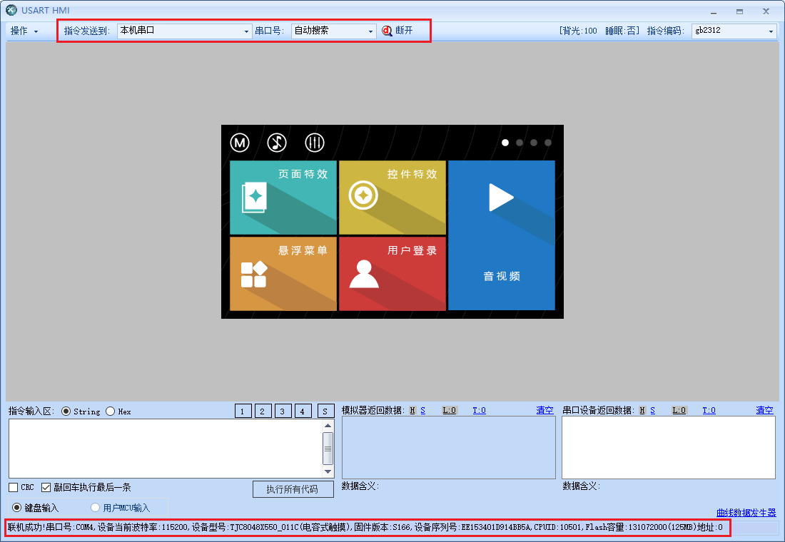Enable the CRC checkbox
Viewport: 785px width, 542px height.
point(13,486)
